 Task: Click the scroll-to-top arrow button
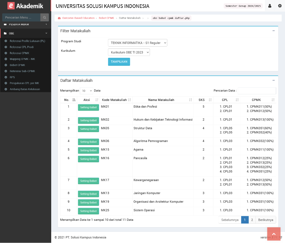274,234
